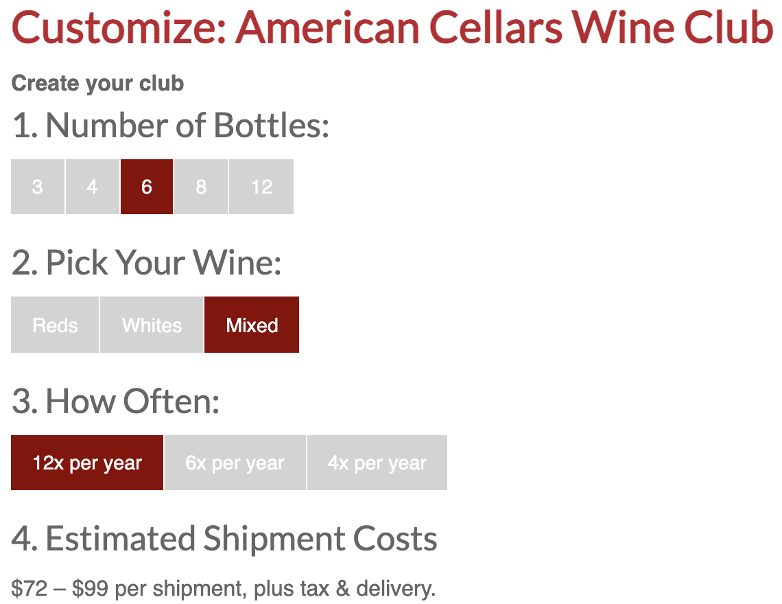Click the Estimated Shipment Costs heading
The height and width of the screenshot is (604, 782).
click(x=224, y=539)
